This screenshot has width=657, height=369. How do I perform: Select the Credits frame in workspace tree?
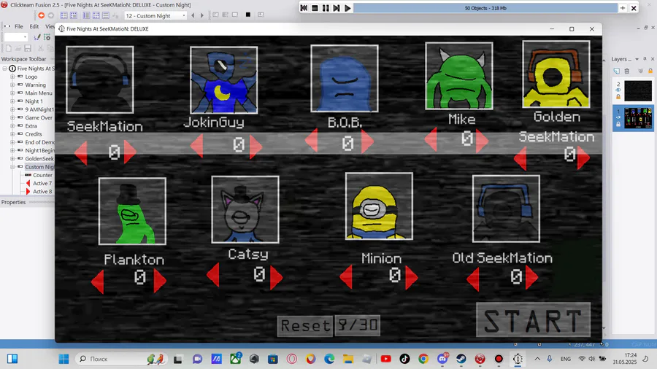(x=34, y=134)
